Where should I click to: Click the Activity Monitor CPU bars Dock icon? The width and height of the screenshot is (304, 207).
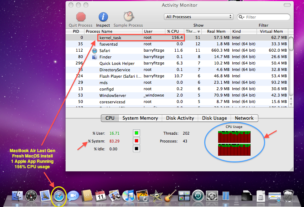tap(226, 196)
